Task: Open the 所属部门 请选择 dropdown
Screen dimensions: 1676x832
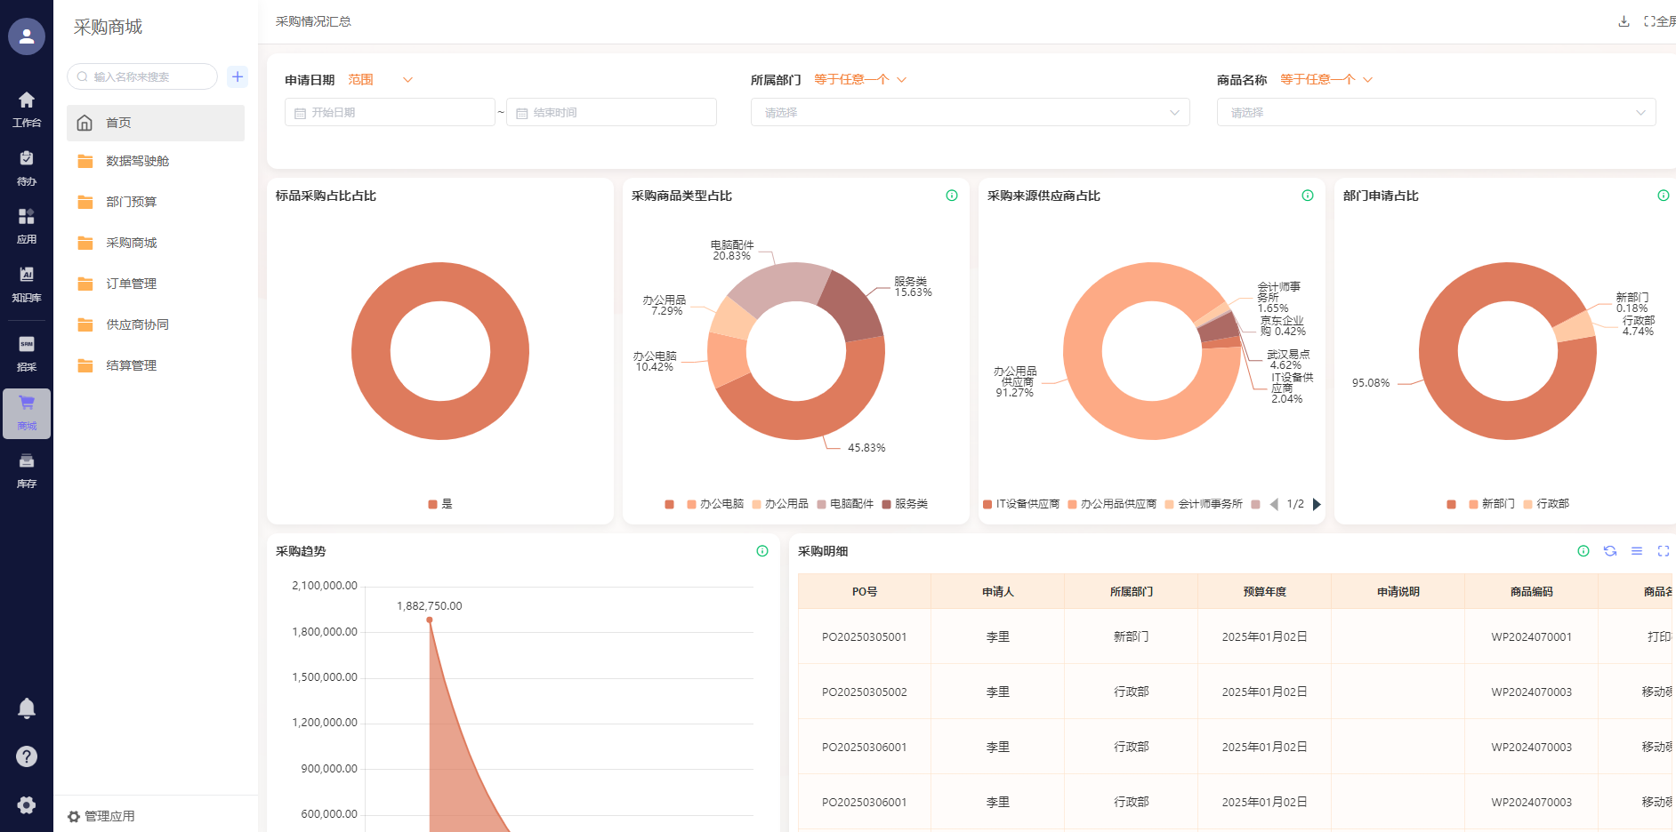Action: tap(970, 113)
